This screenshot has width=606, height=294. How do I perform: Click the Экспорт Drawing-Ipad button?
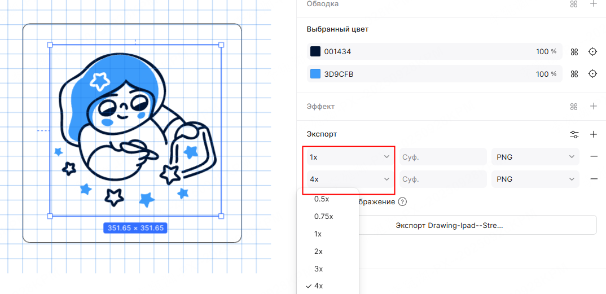449,225
